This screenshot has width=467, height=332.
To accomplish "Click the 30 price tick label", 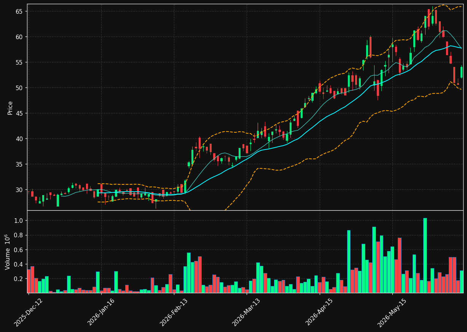I will [x=19, y=190].
